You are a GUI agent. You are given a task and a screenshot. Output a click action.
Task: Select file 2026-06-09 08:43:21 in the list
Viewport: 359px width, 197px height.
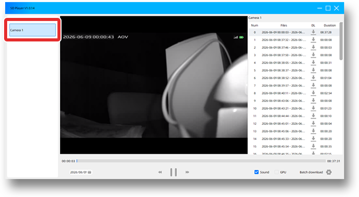coord(283,108)
